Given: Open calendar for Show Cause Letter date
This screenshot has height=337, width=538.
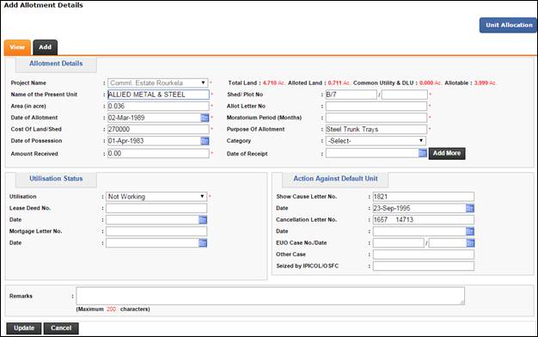Looking at the screenshot, I should pos(470,208).
